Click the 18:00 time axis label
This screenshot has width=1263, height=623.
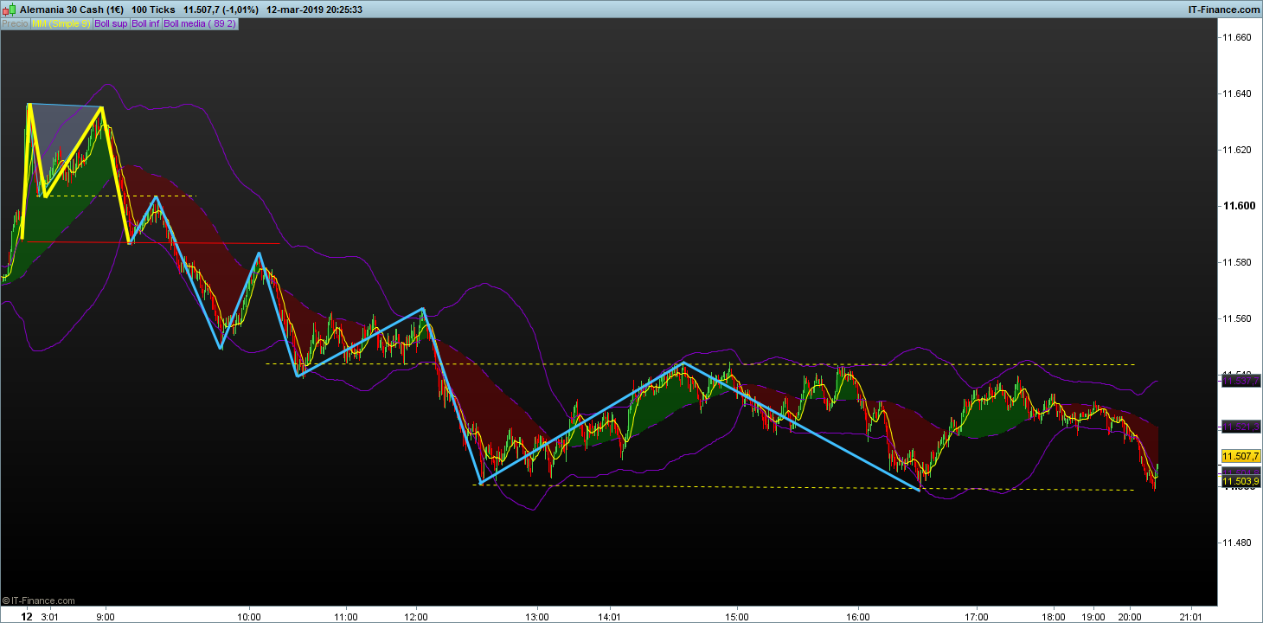pos(1054,617)
